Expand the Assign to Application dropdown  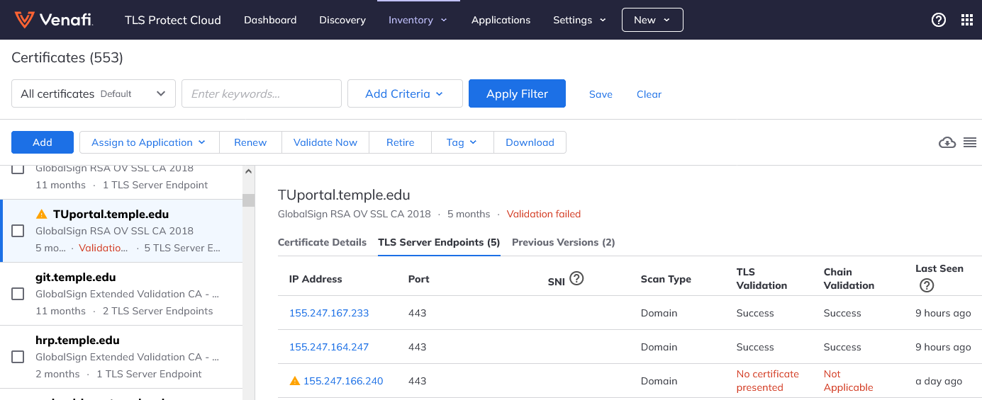tap(149, 142)
